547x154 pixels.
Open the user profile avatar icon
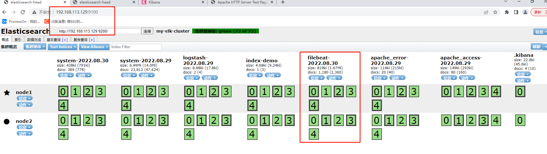525,12
